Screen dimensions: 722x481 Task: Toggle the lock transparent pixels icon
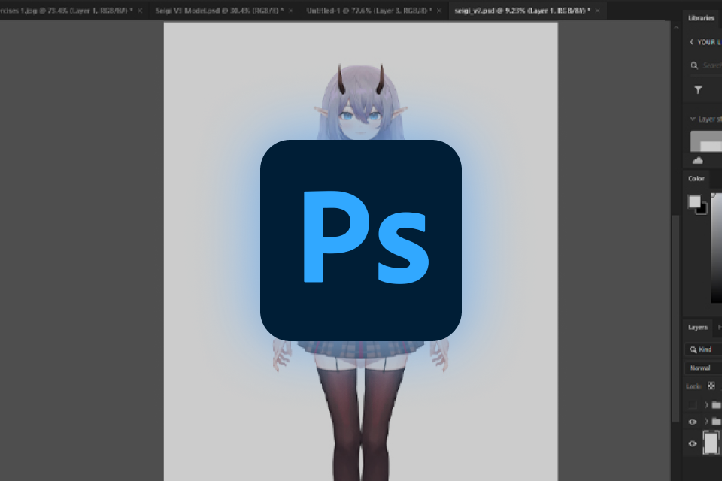click(x=711, y=386)
